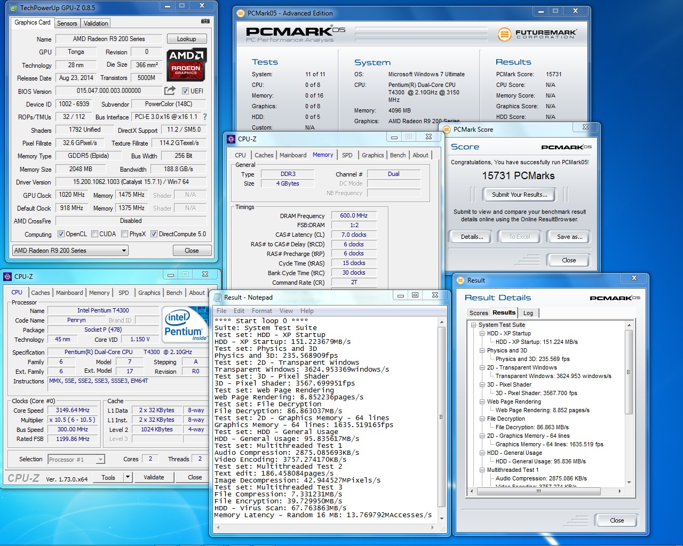Image resolution: width=683 pixels, height=546 pixels.
Task: Take a GPU-Z screenshot with camera icon
Action: [x=205, y=21]
